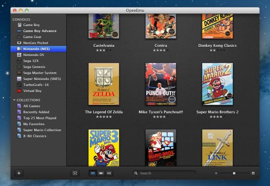Click the NeoGeo Pocket console icon
Image resolution: width=270 pixels, height=186 pixels.
point(19,43)
